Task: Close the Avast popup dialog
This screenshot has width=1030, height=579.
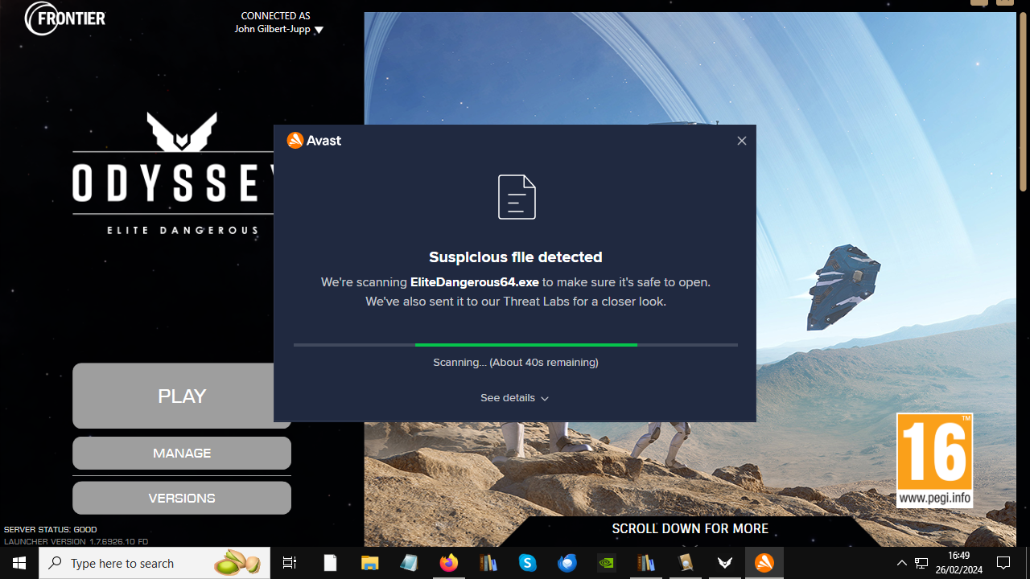Action: [x=742, y=141]
